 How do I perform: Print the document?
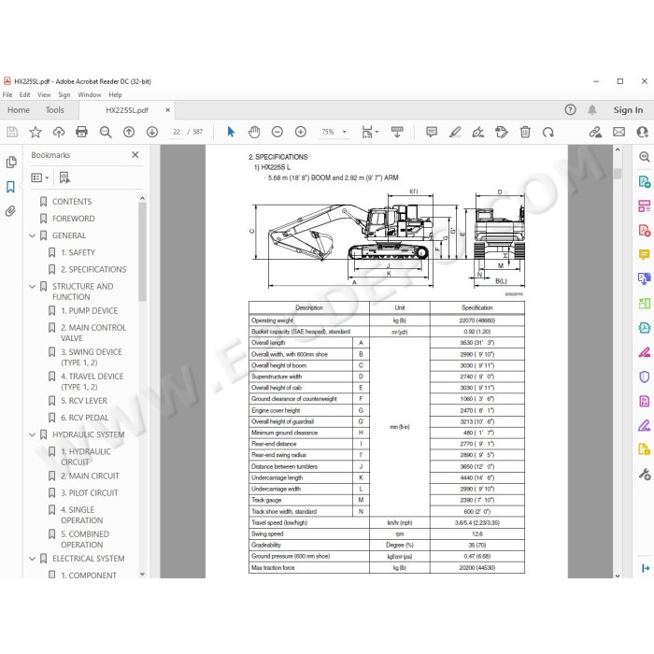82,133
